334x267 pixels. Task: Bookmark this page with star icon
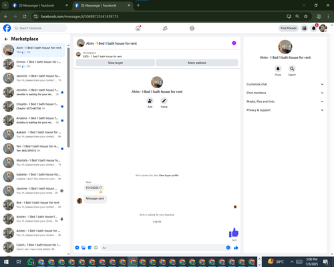click(306, 17)
